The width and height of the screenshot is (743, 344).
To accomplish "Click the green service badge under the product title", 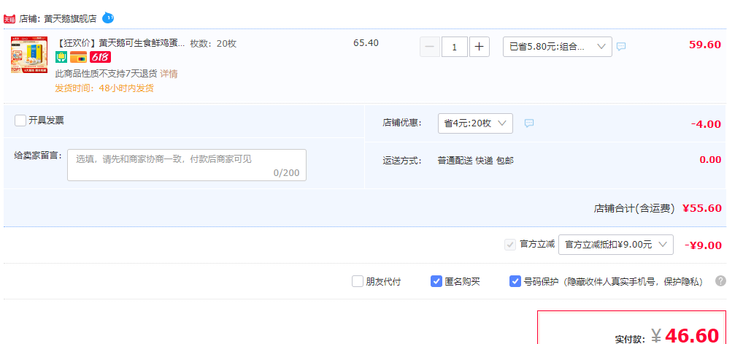I will [x=61, y=58].
